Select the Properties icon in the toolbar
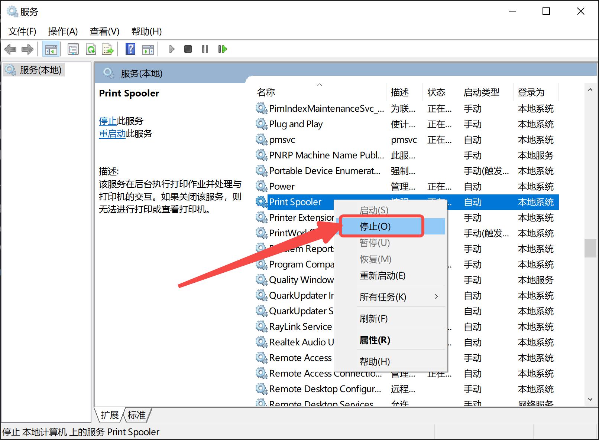 (73, 49)
